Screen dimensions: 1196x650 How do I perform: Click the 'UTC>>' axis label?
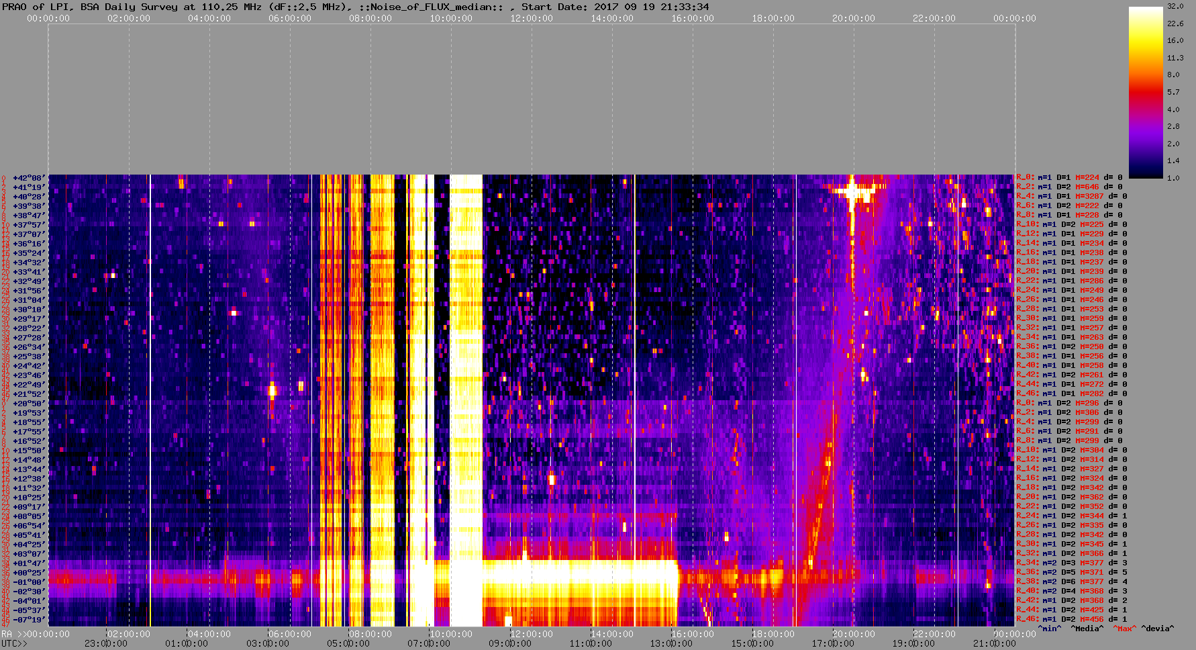(15, 644)
